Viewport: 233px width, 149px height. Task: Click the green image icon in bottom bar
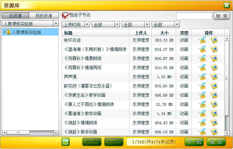tap(66, 142)
